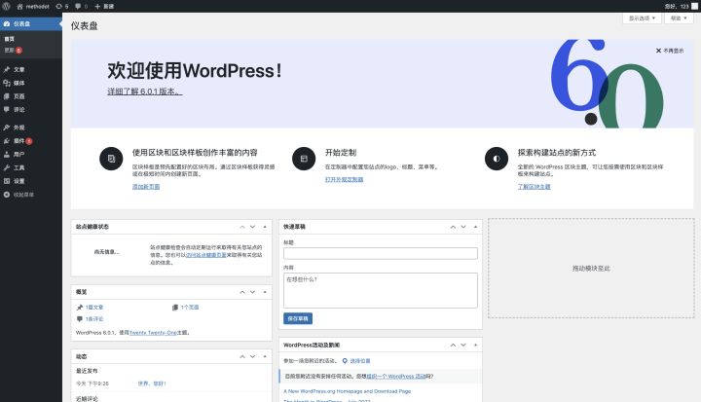The image size is (701, 402).
Task: Open the 文章 menu label
Action: 18,69
